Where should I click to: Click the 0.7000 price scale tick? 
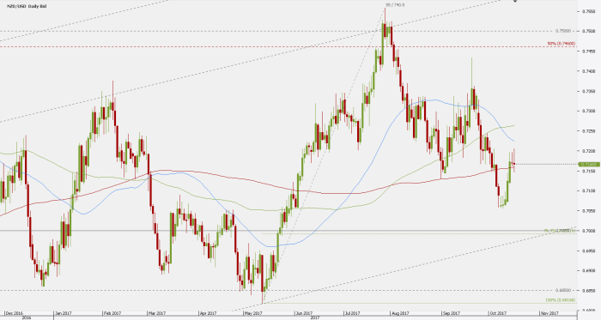[589, 231]
